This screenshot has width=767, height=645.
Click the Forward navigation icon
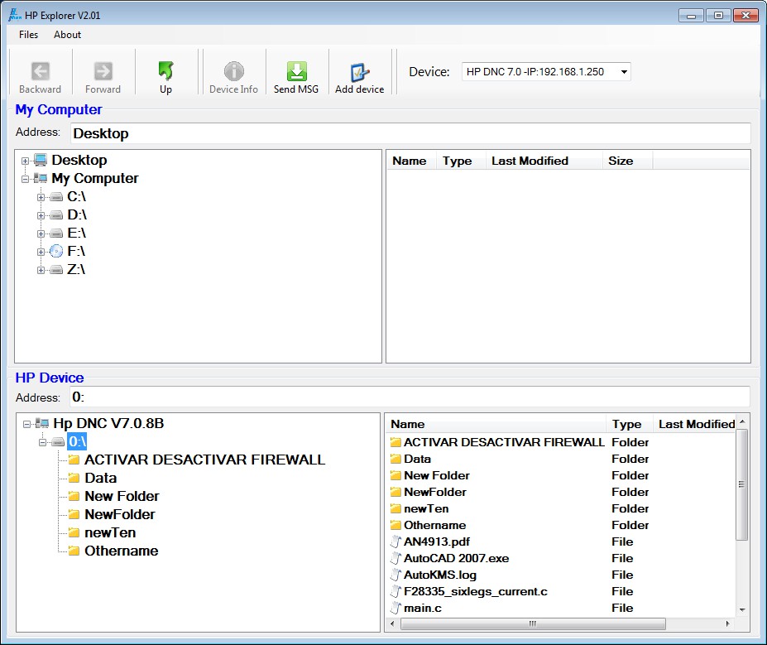[102, 71]
